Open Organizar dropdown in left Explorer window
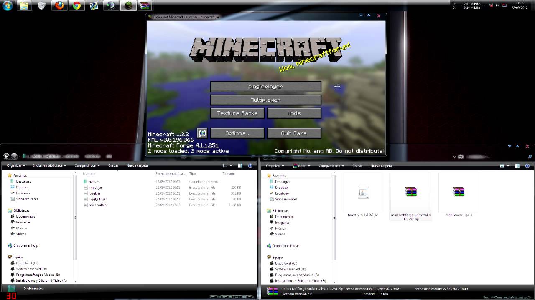Viewport: 535px width, 300px height. pyautogui.click(x=15, y=165)
